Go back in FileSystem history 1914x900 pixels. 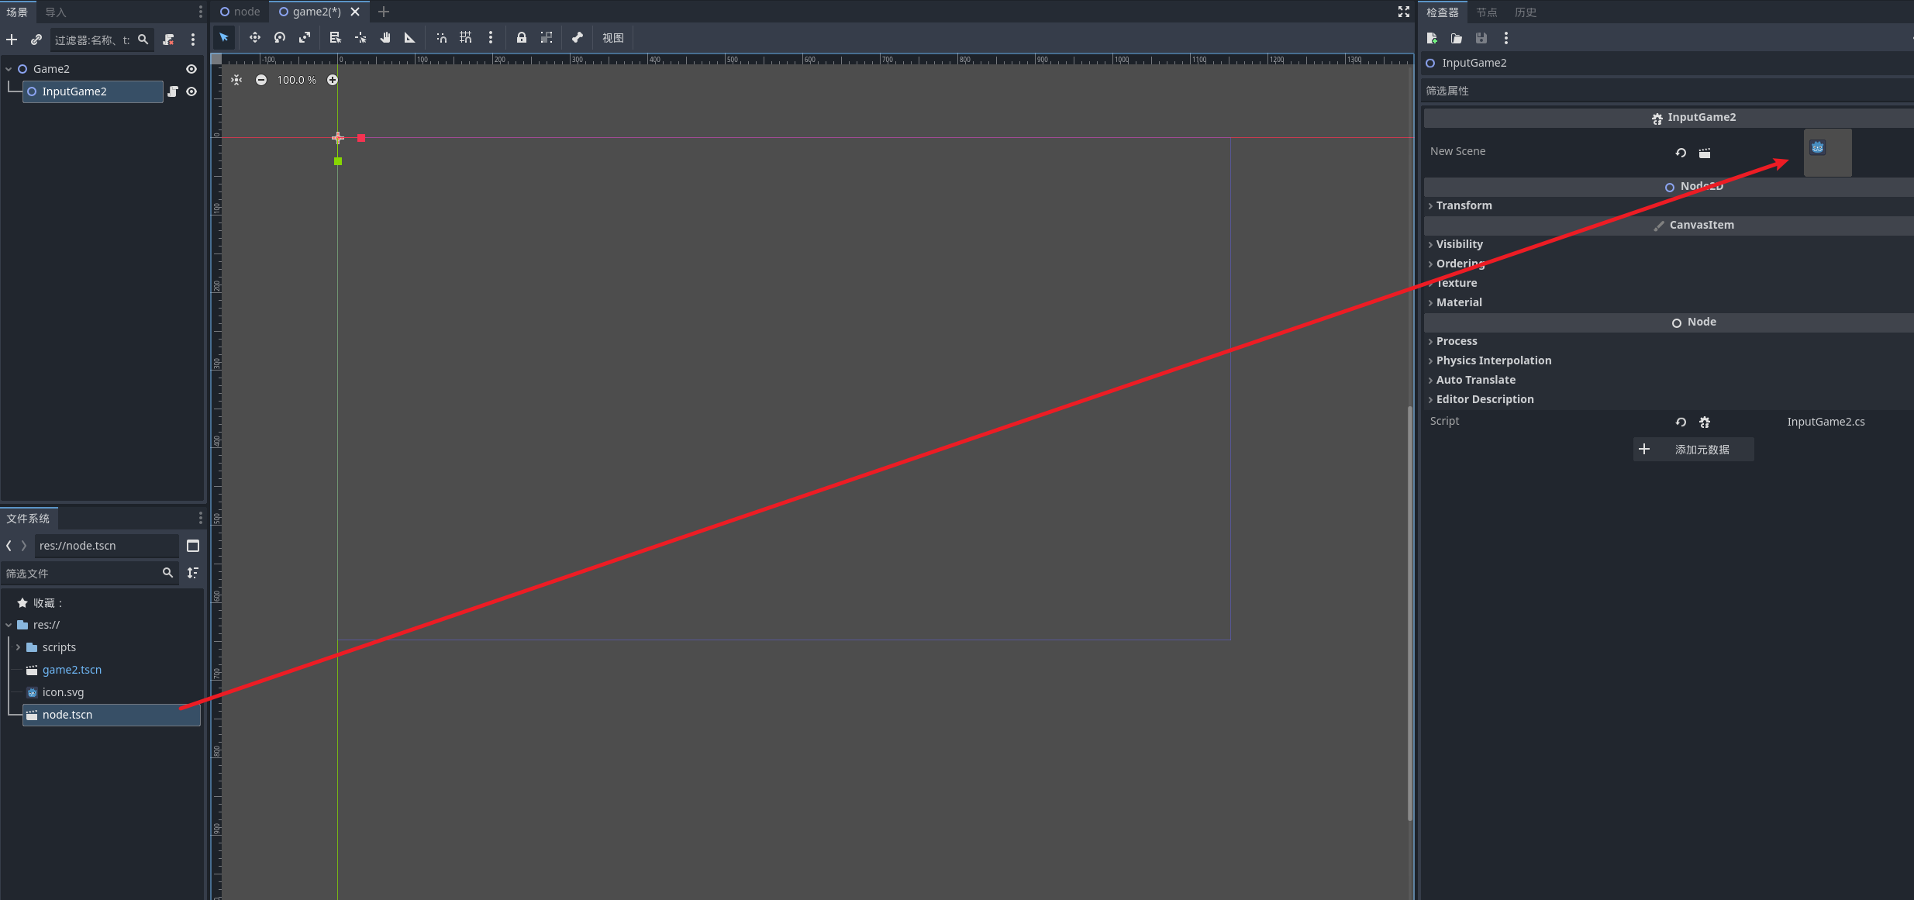[9, 546]
